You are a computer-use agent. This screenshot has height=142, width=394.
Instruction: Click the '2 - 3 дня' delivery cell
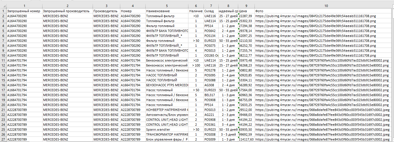(228, 115)
